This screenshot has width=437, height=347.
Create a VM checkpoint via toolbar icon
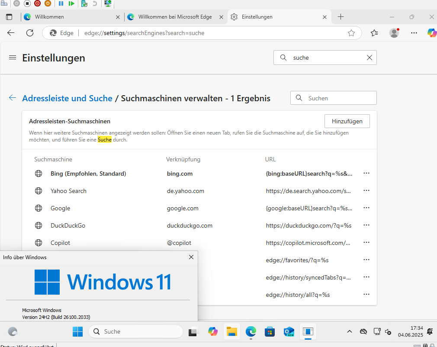click(84, 3)
